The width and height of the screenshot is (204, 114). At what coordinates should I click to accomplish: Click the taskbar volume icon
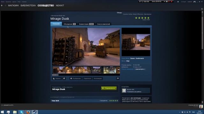[x=187, y=112]
